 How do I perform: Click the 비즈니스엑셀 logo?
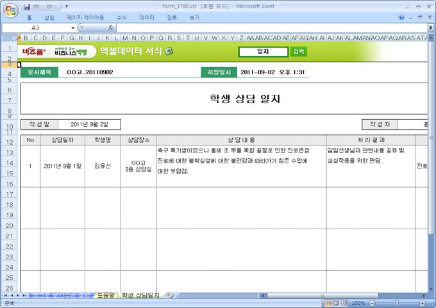(71, 51)
